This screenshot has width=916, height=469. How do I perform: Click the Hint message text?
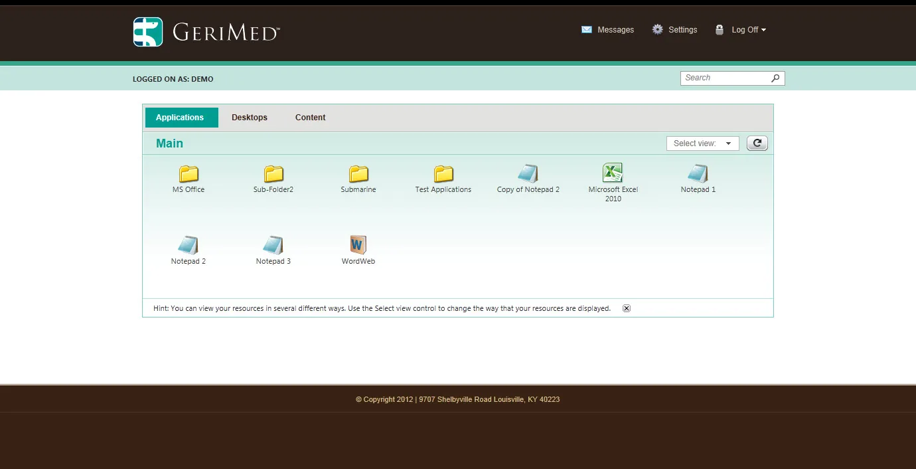click(382, 309)
